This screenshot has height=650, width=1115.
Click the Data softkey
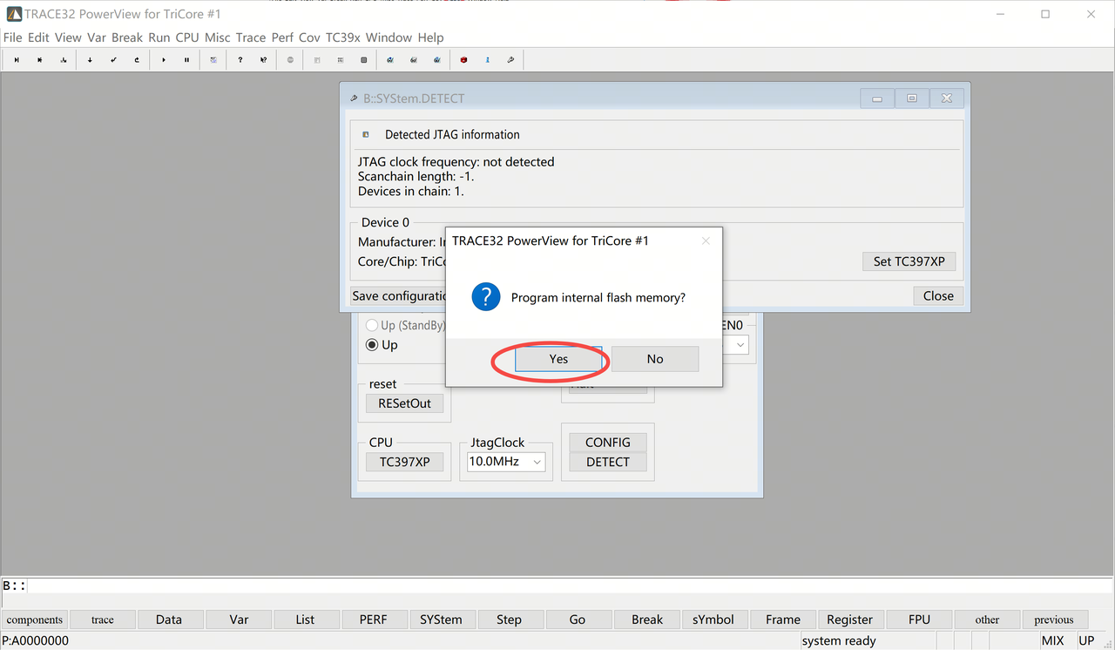coord(169,620)
